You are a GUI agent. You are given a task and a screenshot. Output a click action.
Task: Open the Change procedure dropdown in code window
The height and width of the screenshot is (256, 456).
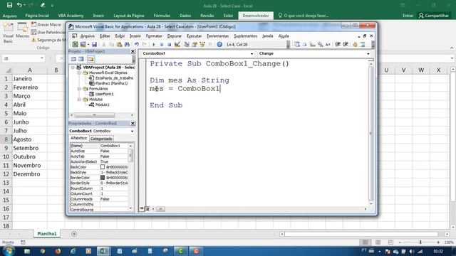(368, 53)
